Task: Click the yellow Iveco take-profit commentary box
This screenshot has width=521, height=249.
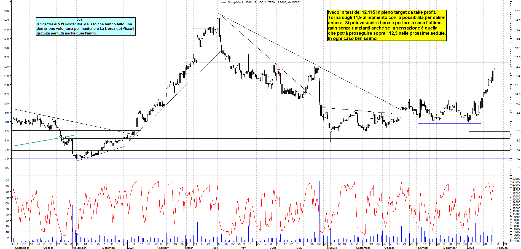Action: [x=387, y=25]
